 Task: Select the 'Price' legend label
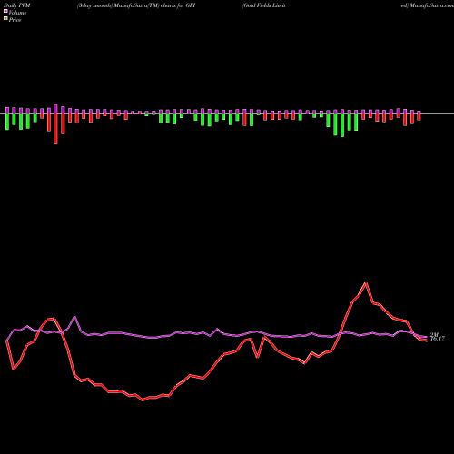click(x=15, y=20)
